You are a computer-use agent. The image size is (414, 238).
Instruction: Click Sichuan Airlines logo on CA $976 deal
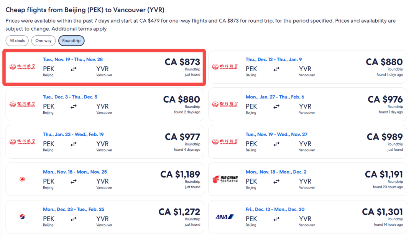[x=225, y=104]
